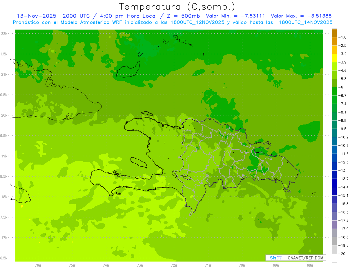Image resolution: width=348 pixels, height=269 pixels.
Task: Click the '-20' color bar label
Action: (342, 254)
